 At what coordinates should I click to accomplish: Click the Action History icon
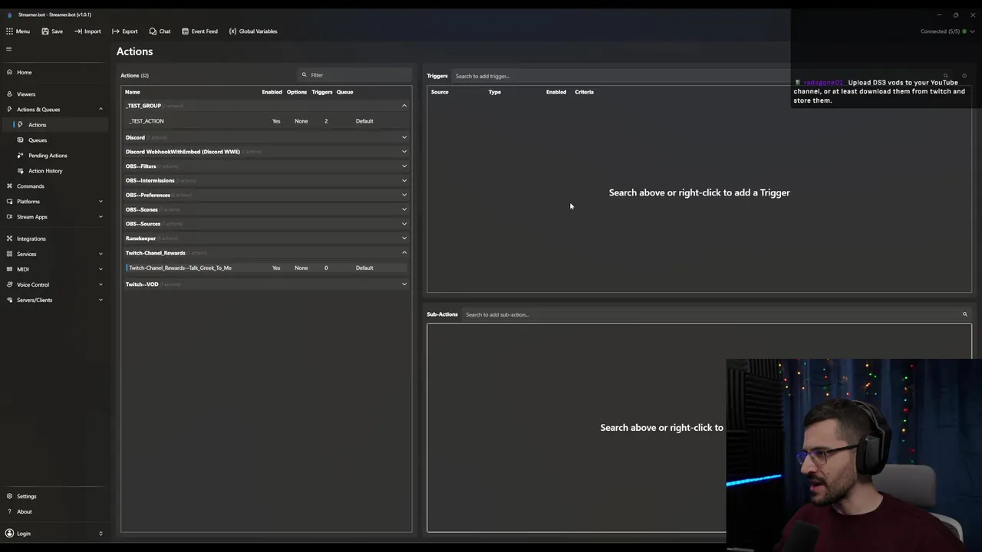21,171
